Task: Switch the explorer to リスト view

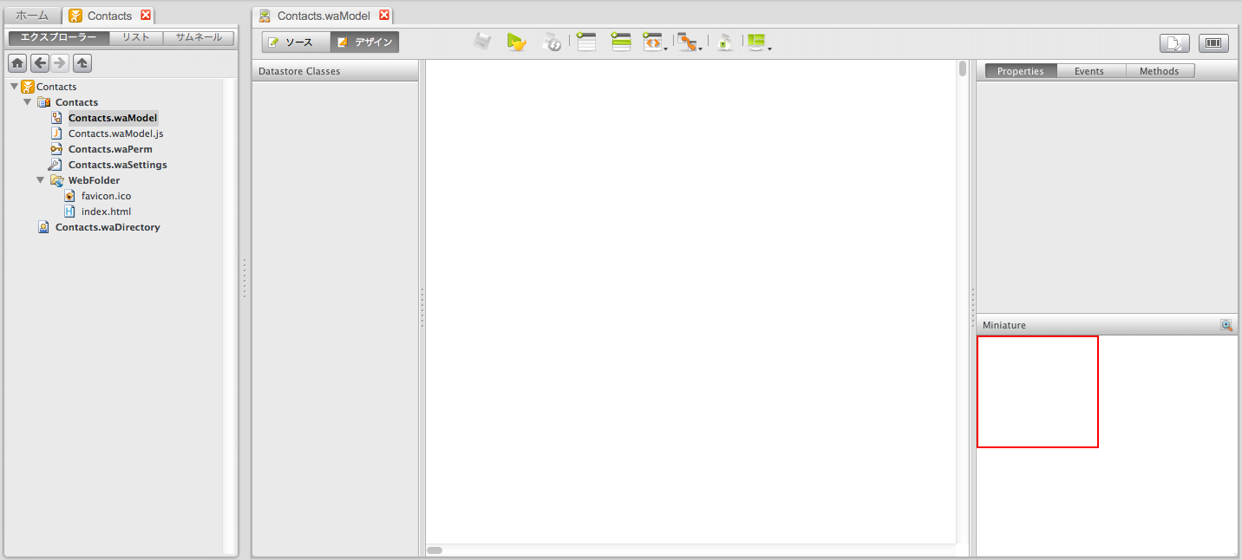Action: point(136,37)
